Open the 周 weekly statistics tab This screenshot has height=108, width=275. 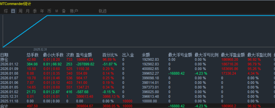(x=20, y=11)
